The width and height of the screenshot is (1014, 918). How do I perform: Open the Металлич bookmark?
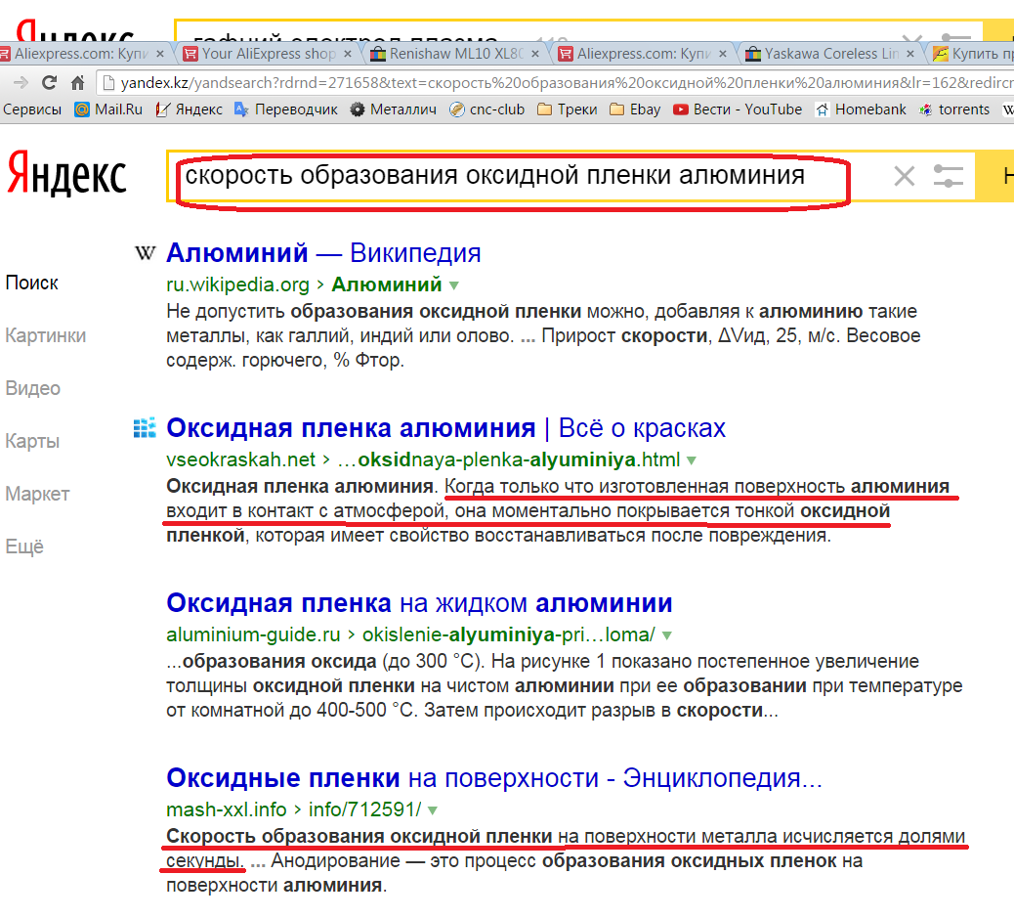coord(393,109)
